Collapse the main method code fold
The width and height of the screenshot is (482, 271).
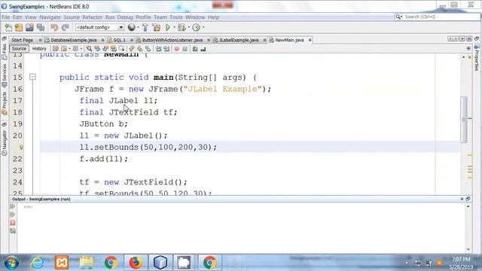pos(32,77)
